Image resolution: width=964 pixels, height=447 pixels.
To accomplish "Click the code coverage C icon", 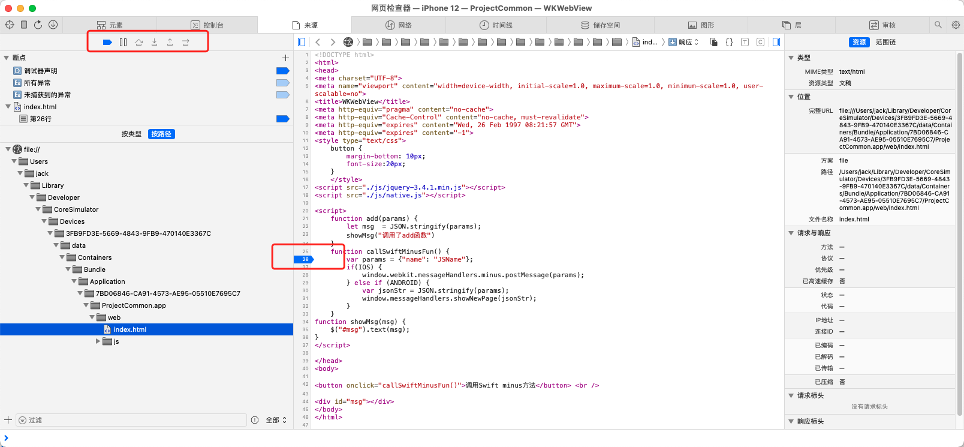I will click(x=760, y=42).
